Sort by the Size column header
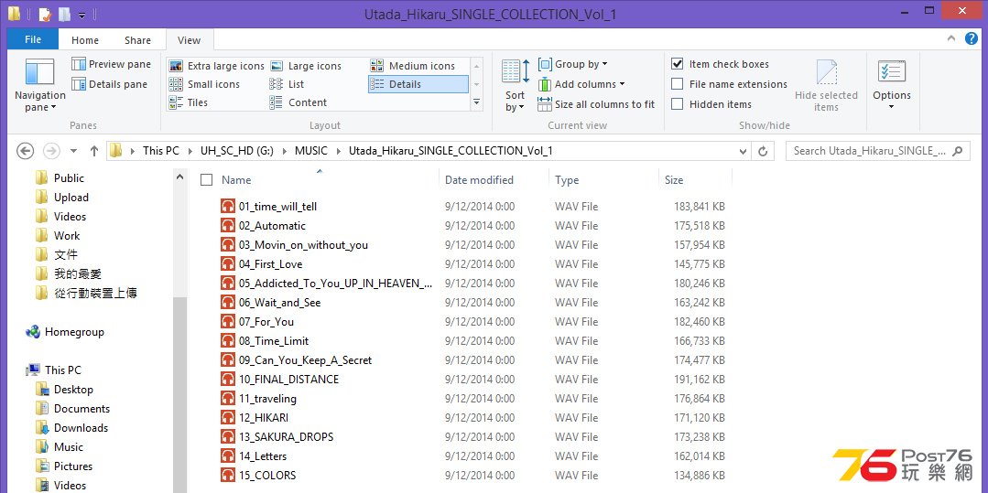The width and height of the screenshot is (988, 493). (x=674, y=180)
